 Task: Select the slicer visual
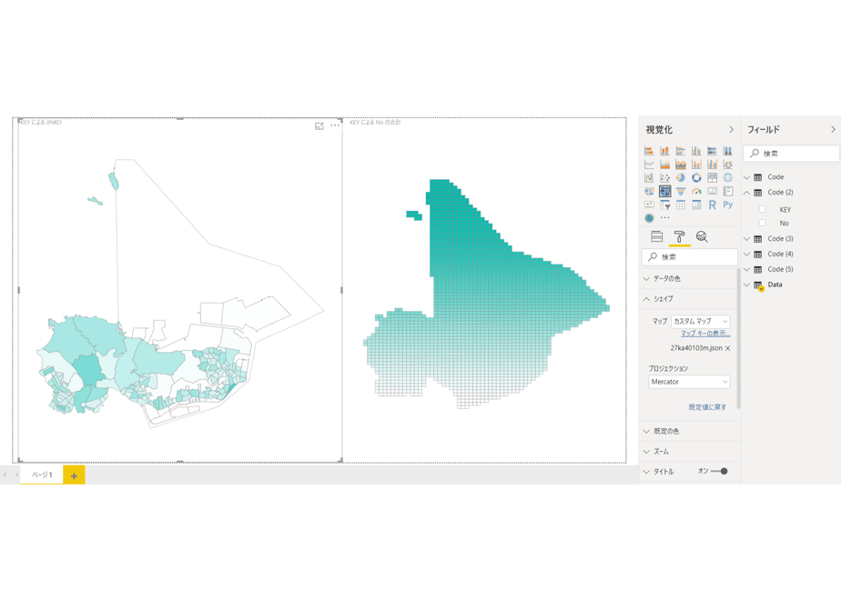(664, 205)
